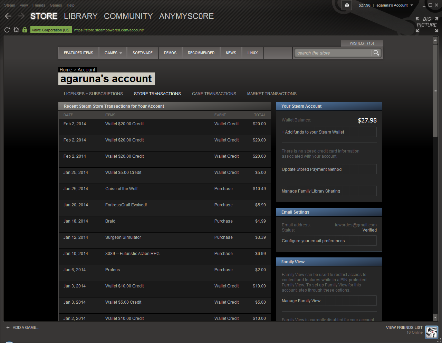Screen dimensions: 442x343
Task: Open the store News page
Action: coord(231,53)
